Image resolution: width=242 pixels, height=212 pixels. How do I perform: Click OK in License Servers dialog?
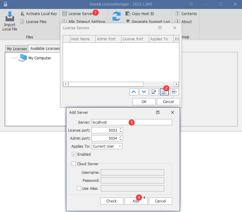(x=144, y=102)
